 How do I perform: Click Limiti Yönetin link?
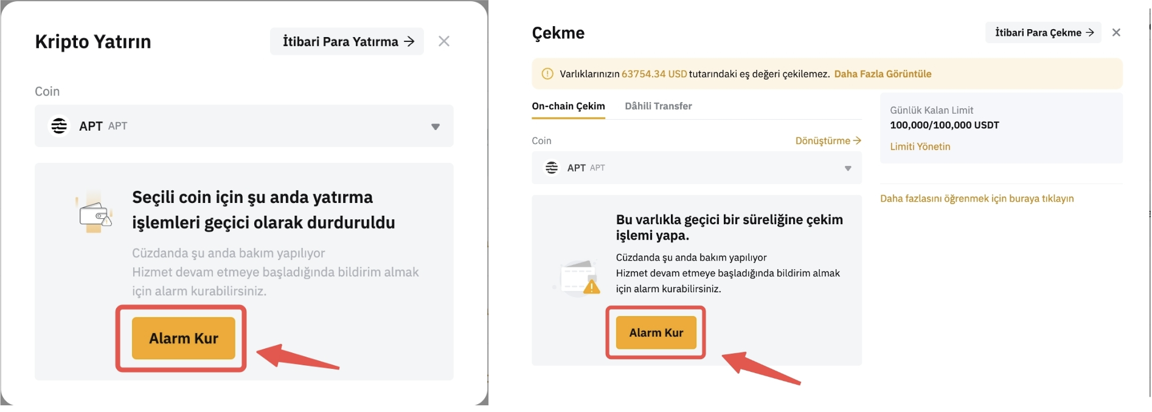tap(920, 146)
